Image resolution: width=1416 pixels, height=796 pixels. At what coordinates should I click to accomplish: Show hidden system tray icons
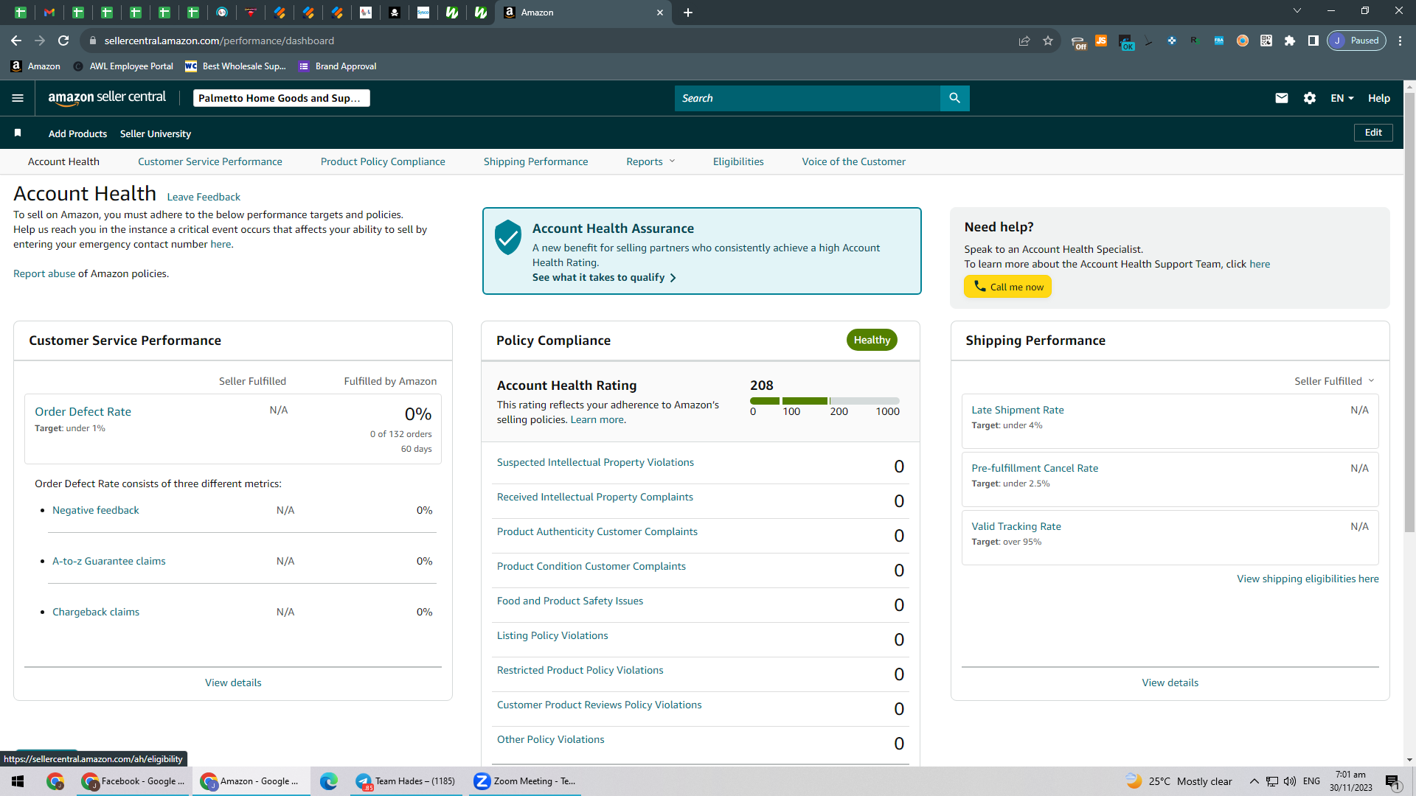[x=1254, y=781]
